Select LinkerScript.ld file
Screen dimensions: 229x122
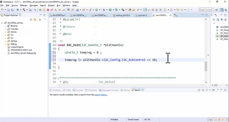click(x=17, y=47)
